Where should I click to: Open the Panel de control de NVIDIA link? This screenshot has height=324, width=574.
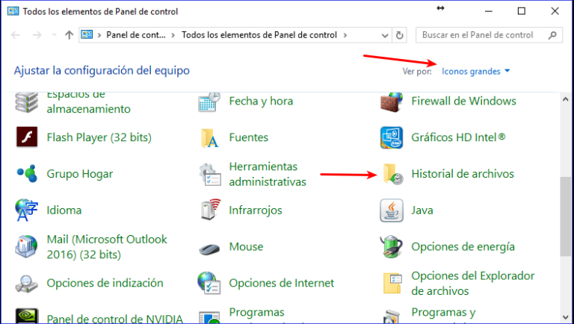click(x=114, y=319)
